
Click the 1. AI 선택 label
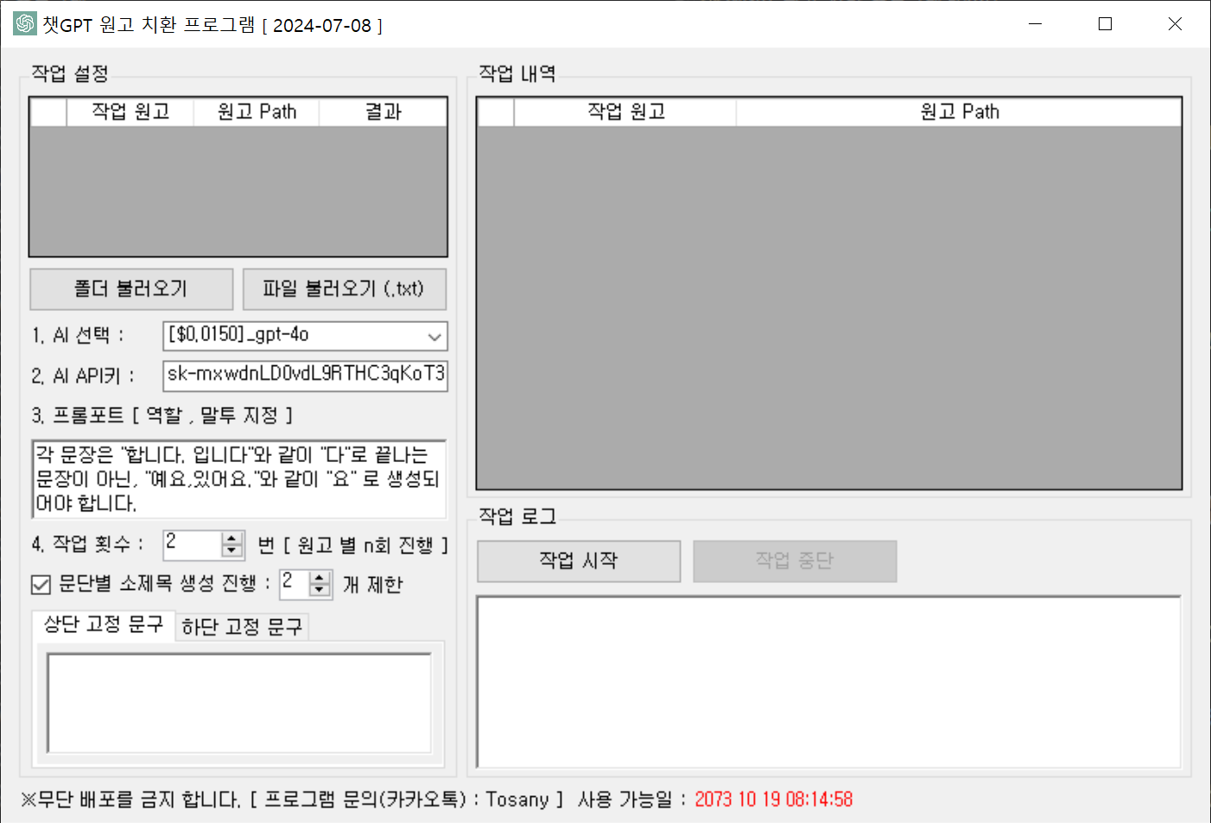(x=78, y=336)
